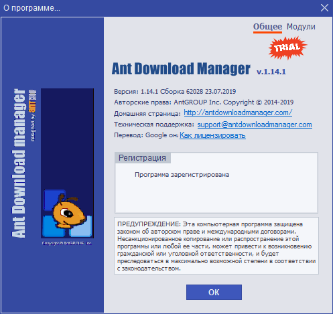Click the OK button
This screenshot has width=333, height=314.
[x=214, y=292]
